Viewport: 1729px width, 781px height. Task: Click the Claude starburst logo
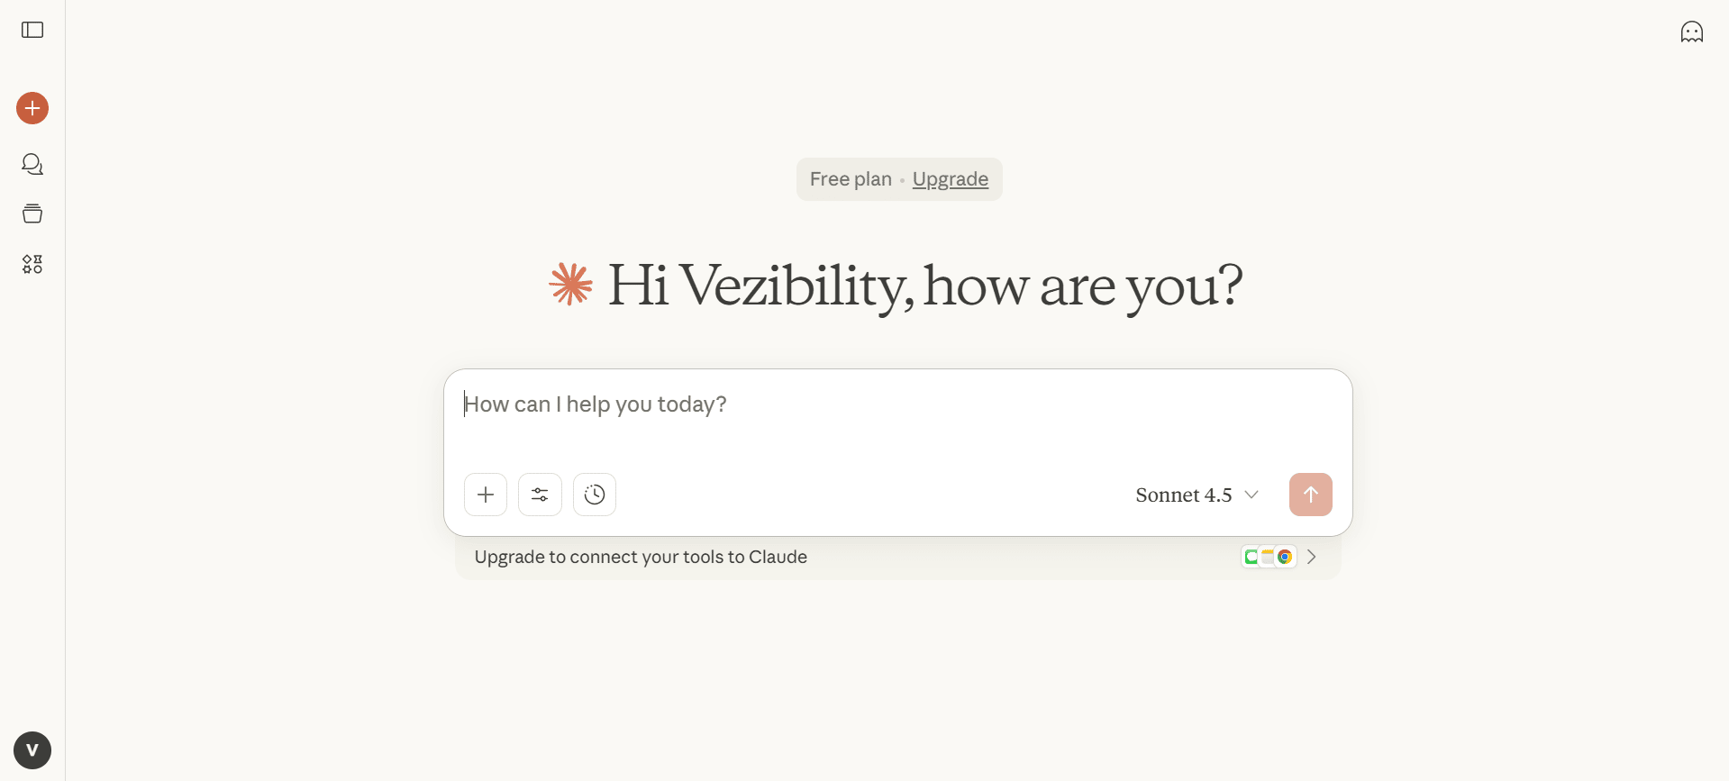coord(571,285)
